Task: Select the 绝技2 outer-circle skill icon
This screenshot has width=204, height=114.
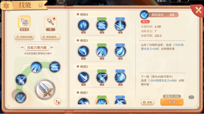Action: click(x=120, y=77)
